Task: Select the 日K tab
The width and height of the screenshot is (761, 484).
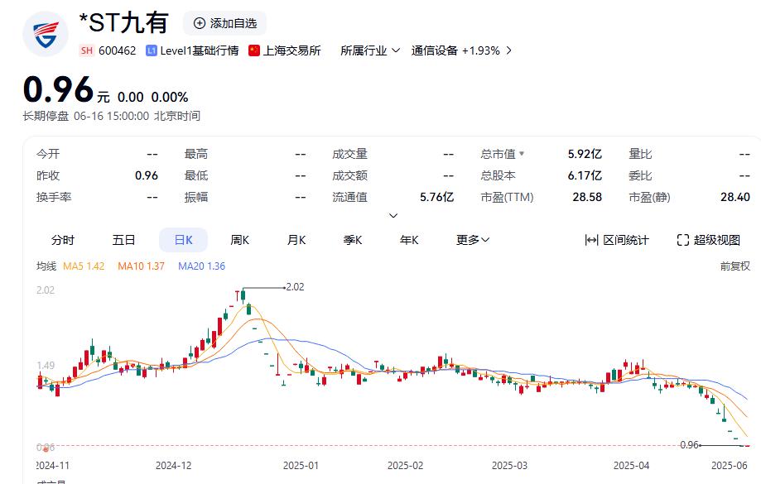Action: (x=184, y=240)
